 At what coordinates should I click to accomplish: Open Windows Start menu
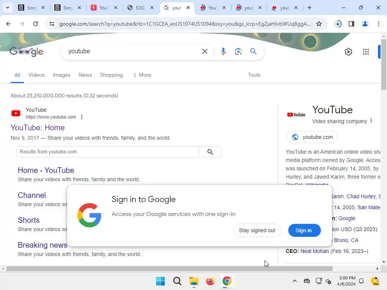[160, 281]
